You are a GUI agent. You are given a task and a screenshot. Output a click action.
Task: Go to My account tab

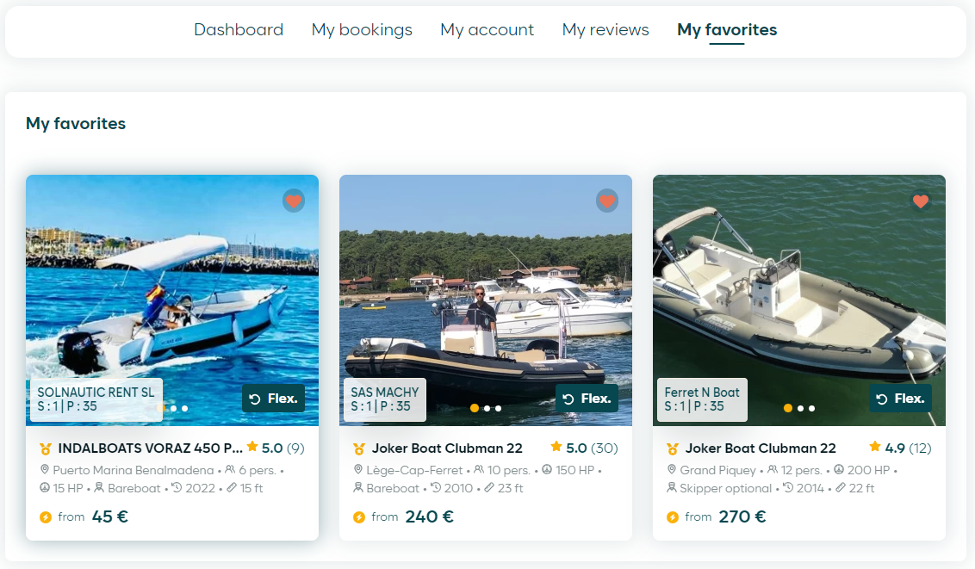487,30
